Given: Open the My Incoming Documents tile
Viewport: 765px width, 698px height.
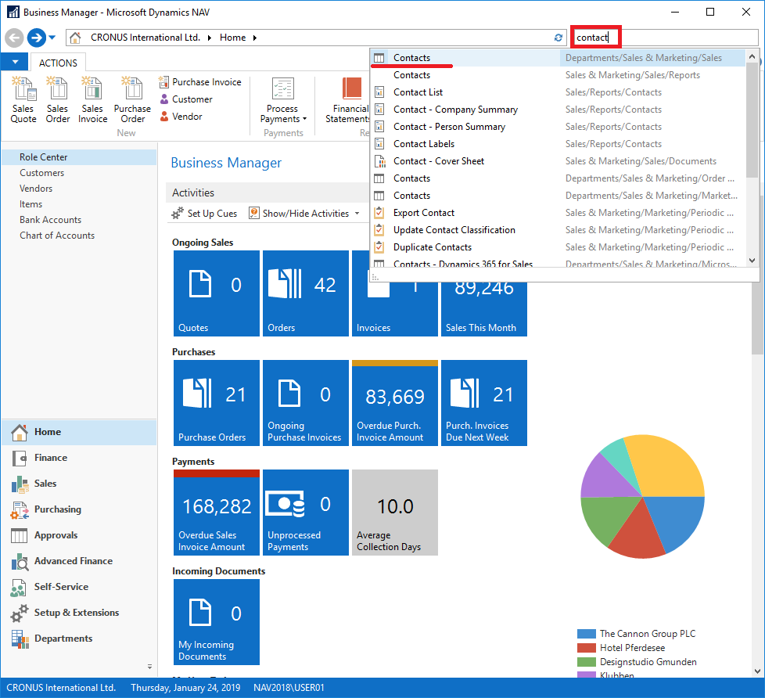Looking at the screenshot, I should [x=217, y=622].
